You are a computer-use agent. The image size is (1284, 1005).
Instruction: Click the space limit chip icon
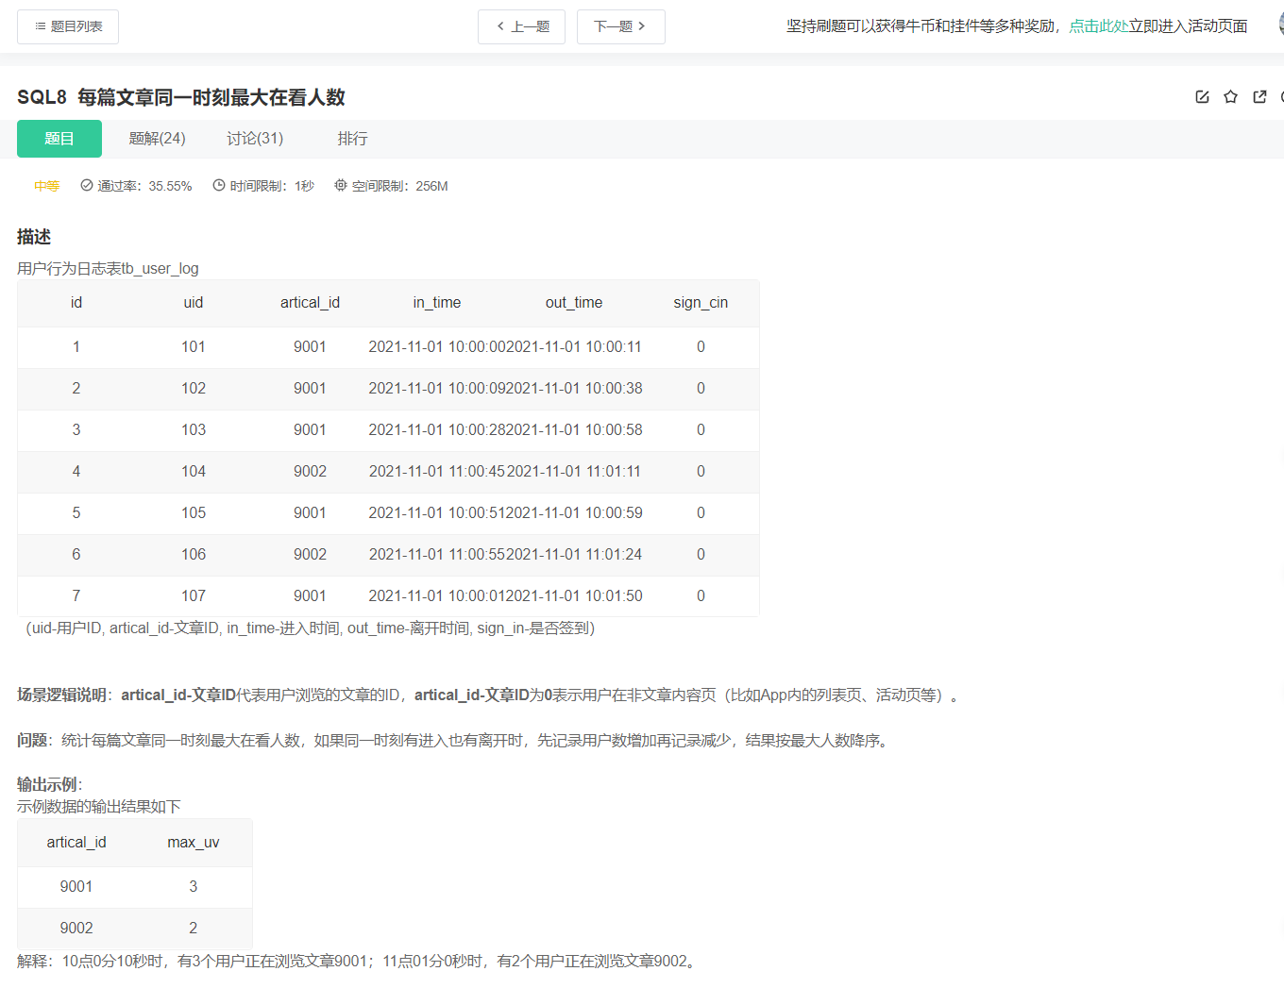pos(341,186)
